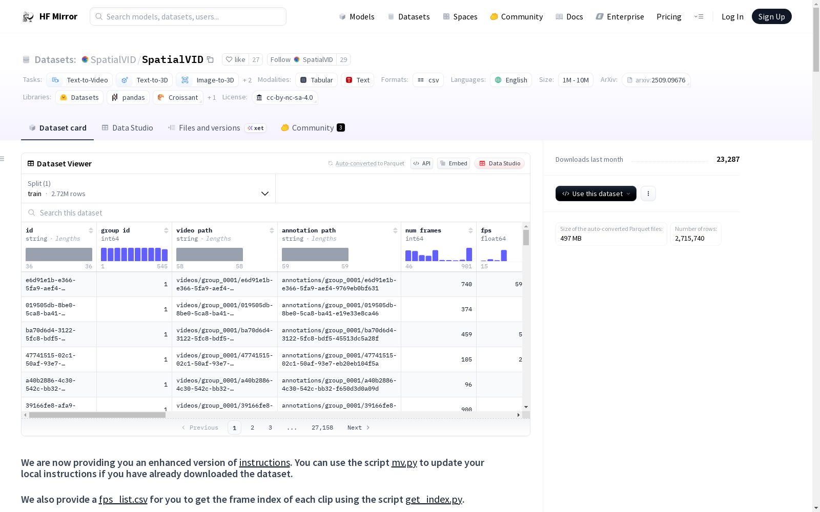
Task: Open the Data Studio button in viewer
Action: pos(500,163)
